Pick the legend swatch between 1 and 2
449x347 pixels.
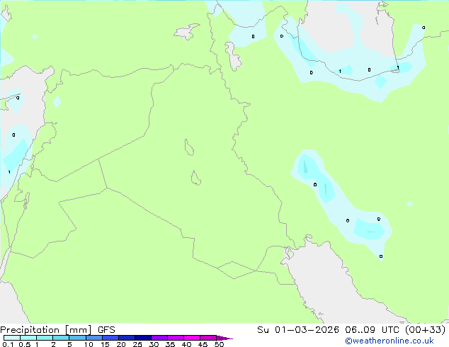click(45, 338)
